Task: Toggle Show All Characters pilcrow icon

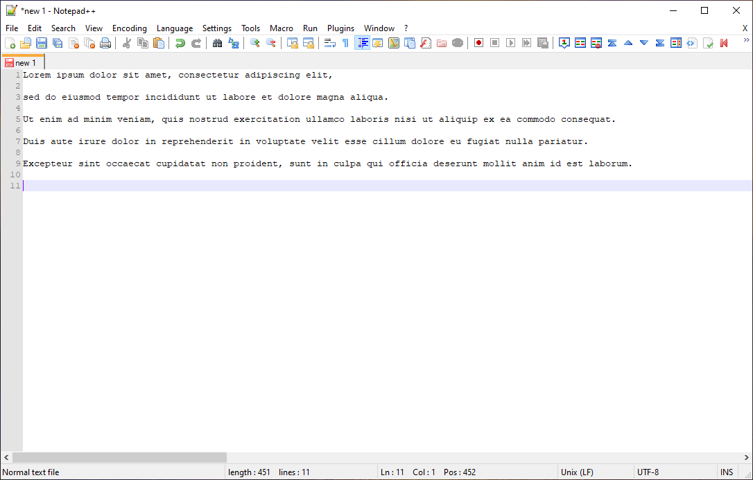Action: point(346,43)
